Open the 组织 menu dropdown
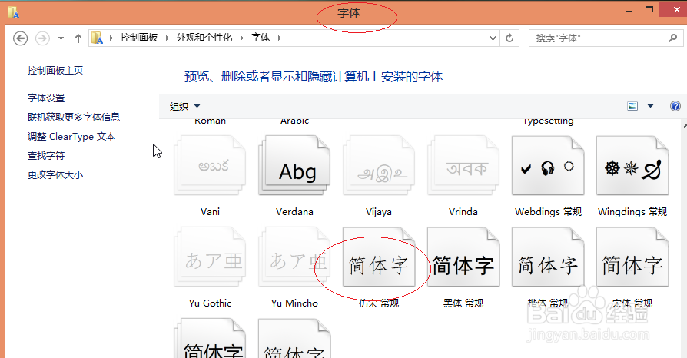Image resolution: width=687 pixels, height=358 pixels. pyautogui.click(x=184, y=107)
